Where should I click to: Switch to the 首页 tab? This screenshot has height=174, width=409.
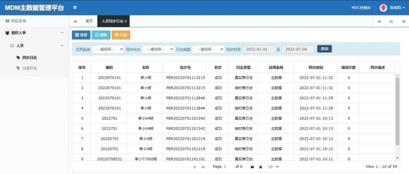[89, 21]
